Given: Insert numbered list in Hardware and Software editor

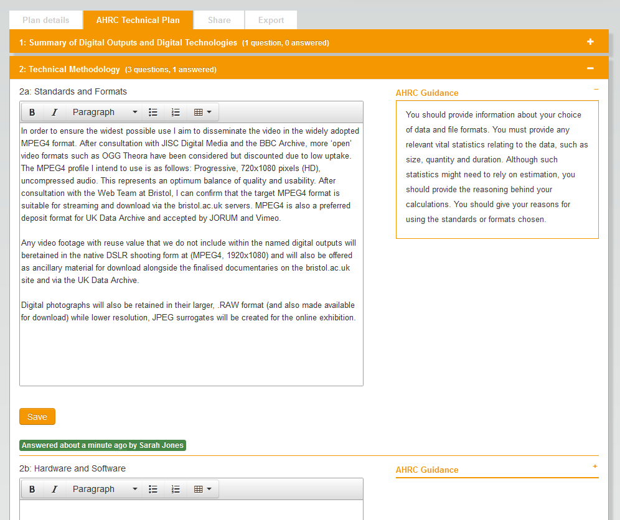Looking at the screenshot, I should pos(176,490).
